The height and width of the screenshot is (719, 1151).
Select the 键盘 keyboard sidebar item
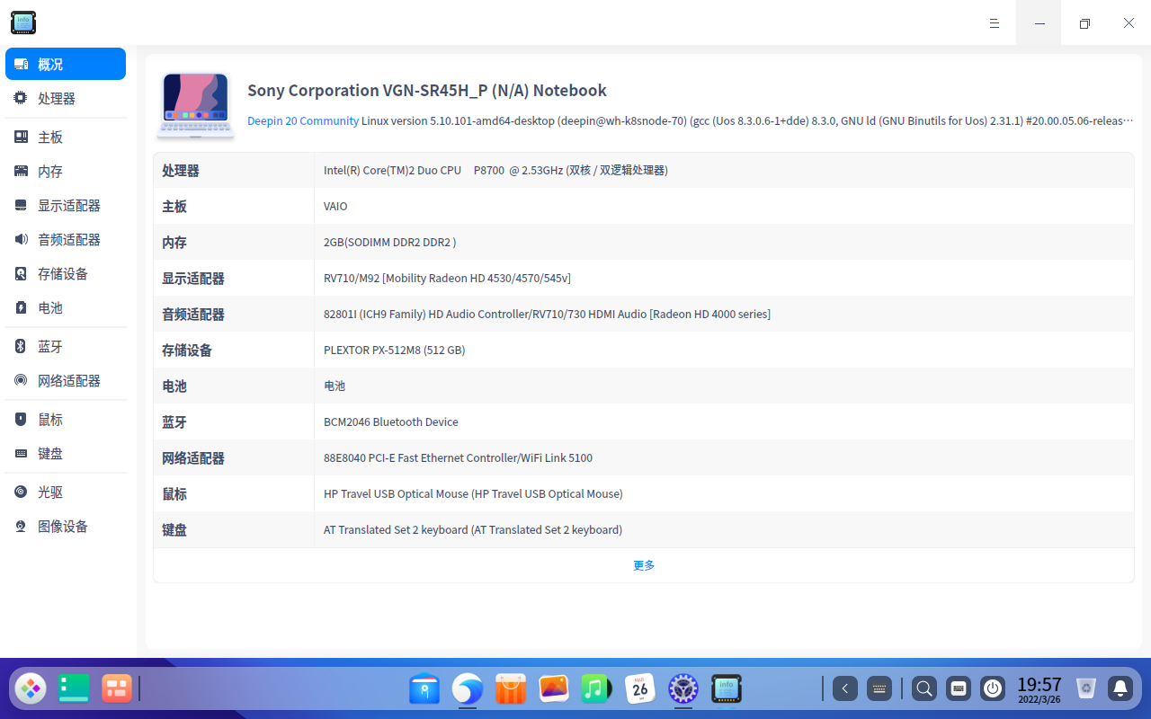click(x=66, y=453)
